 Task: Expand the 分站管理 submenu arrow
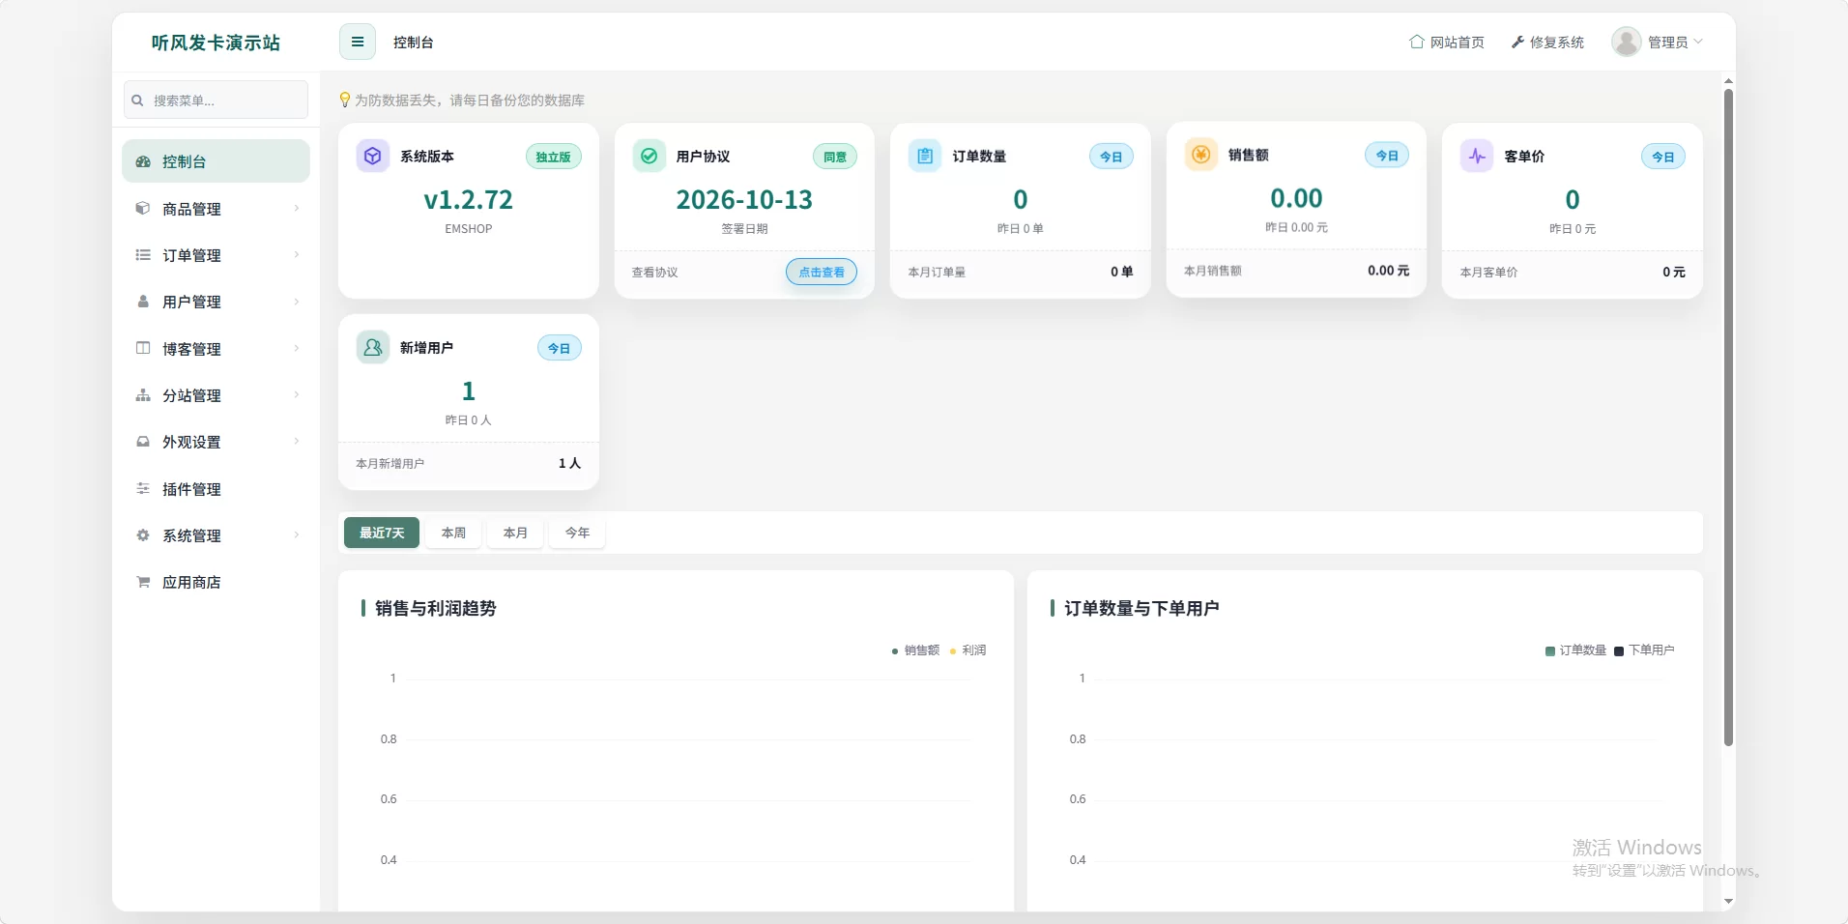click(297, 395)
